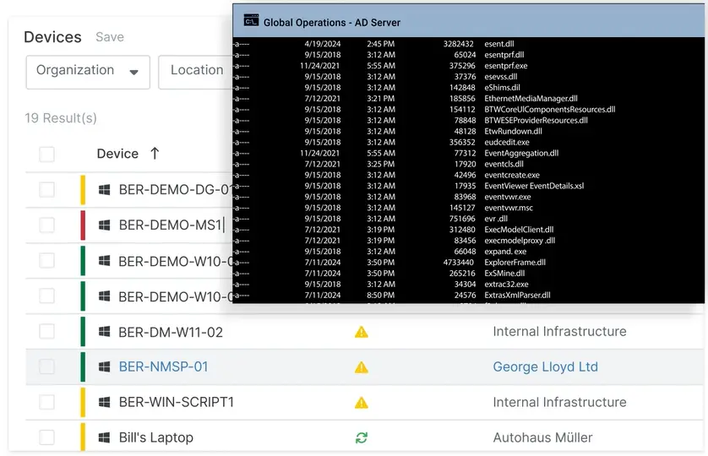708x456 pixels.
Task: Click the command prompt icon in Global Operations title
Action: (251, 21)
